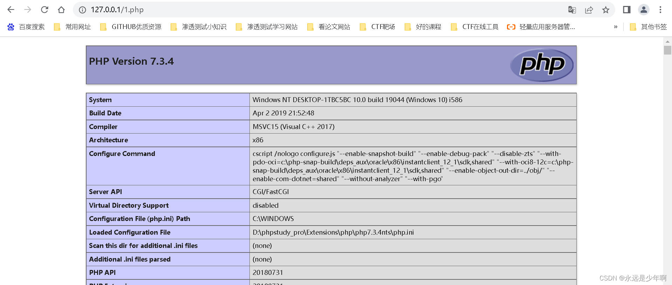Open the user profile avatar
This screenshot has height=285, width=672.
click(x=644, y=10)
